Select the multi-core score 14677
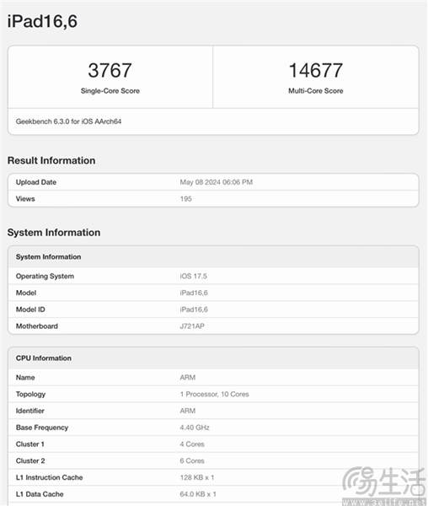Screen dimensions: 428x506 [315, 70]
